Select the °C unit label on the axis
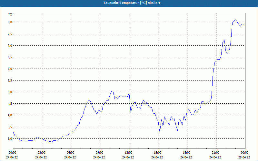Screen dimensions: 258x161 coord(10,14)
